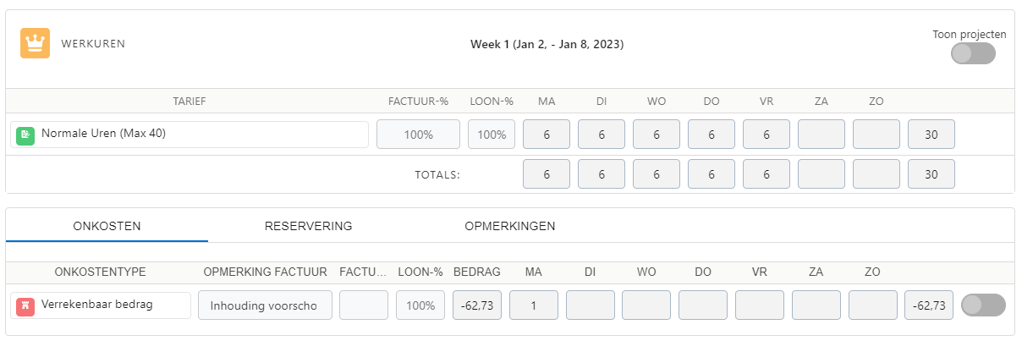Enable the Toon projecten toggle

coord(972,53)
